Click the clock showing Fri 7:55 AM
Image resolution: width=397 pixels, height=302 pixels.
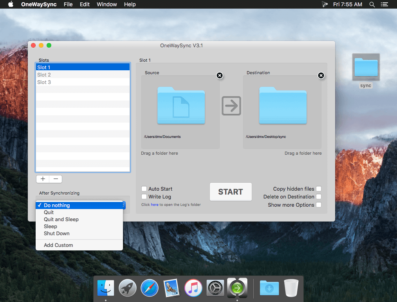pos(347,4)
